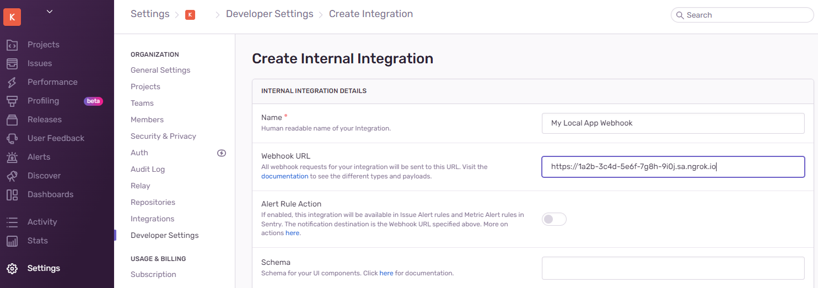Go to Developer Settings in the breadcrumb
Viewport: 818px width, 288px height.
270,14
